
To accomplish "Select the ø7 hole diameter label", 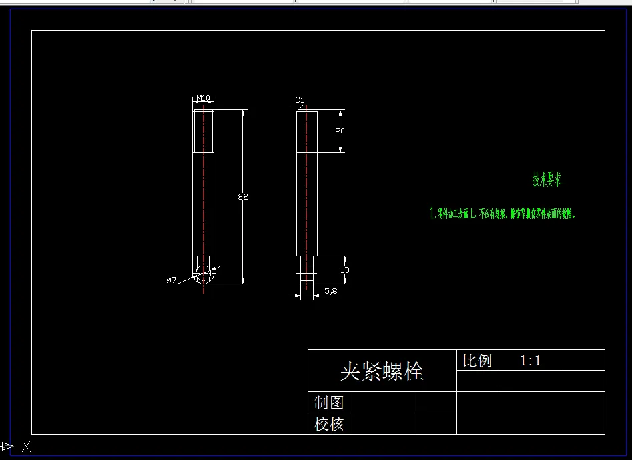I will coord(172,280).
